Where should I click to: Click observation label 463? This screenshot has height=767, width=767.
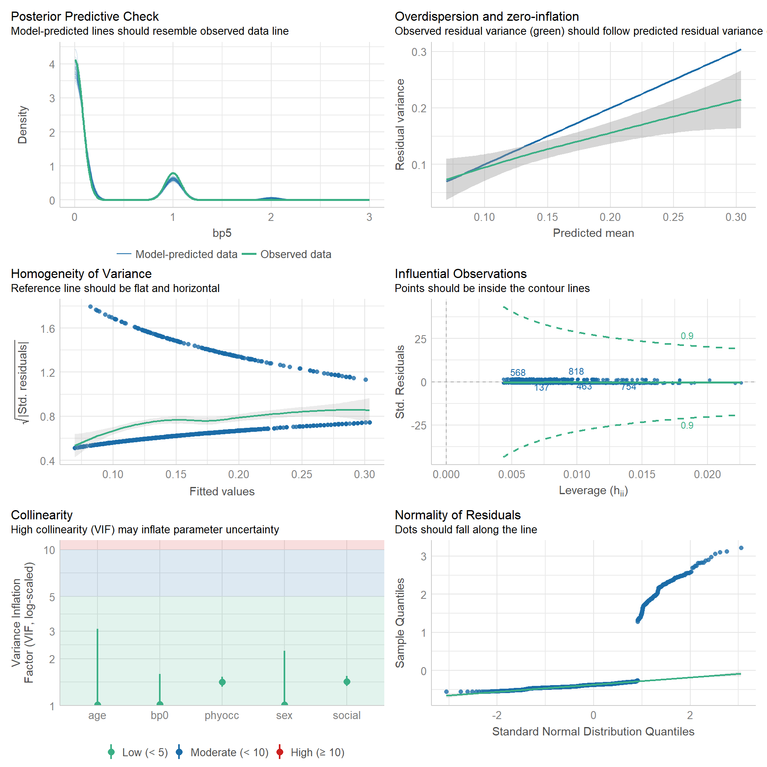[x=584, y=387]
